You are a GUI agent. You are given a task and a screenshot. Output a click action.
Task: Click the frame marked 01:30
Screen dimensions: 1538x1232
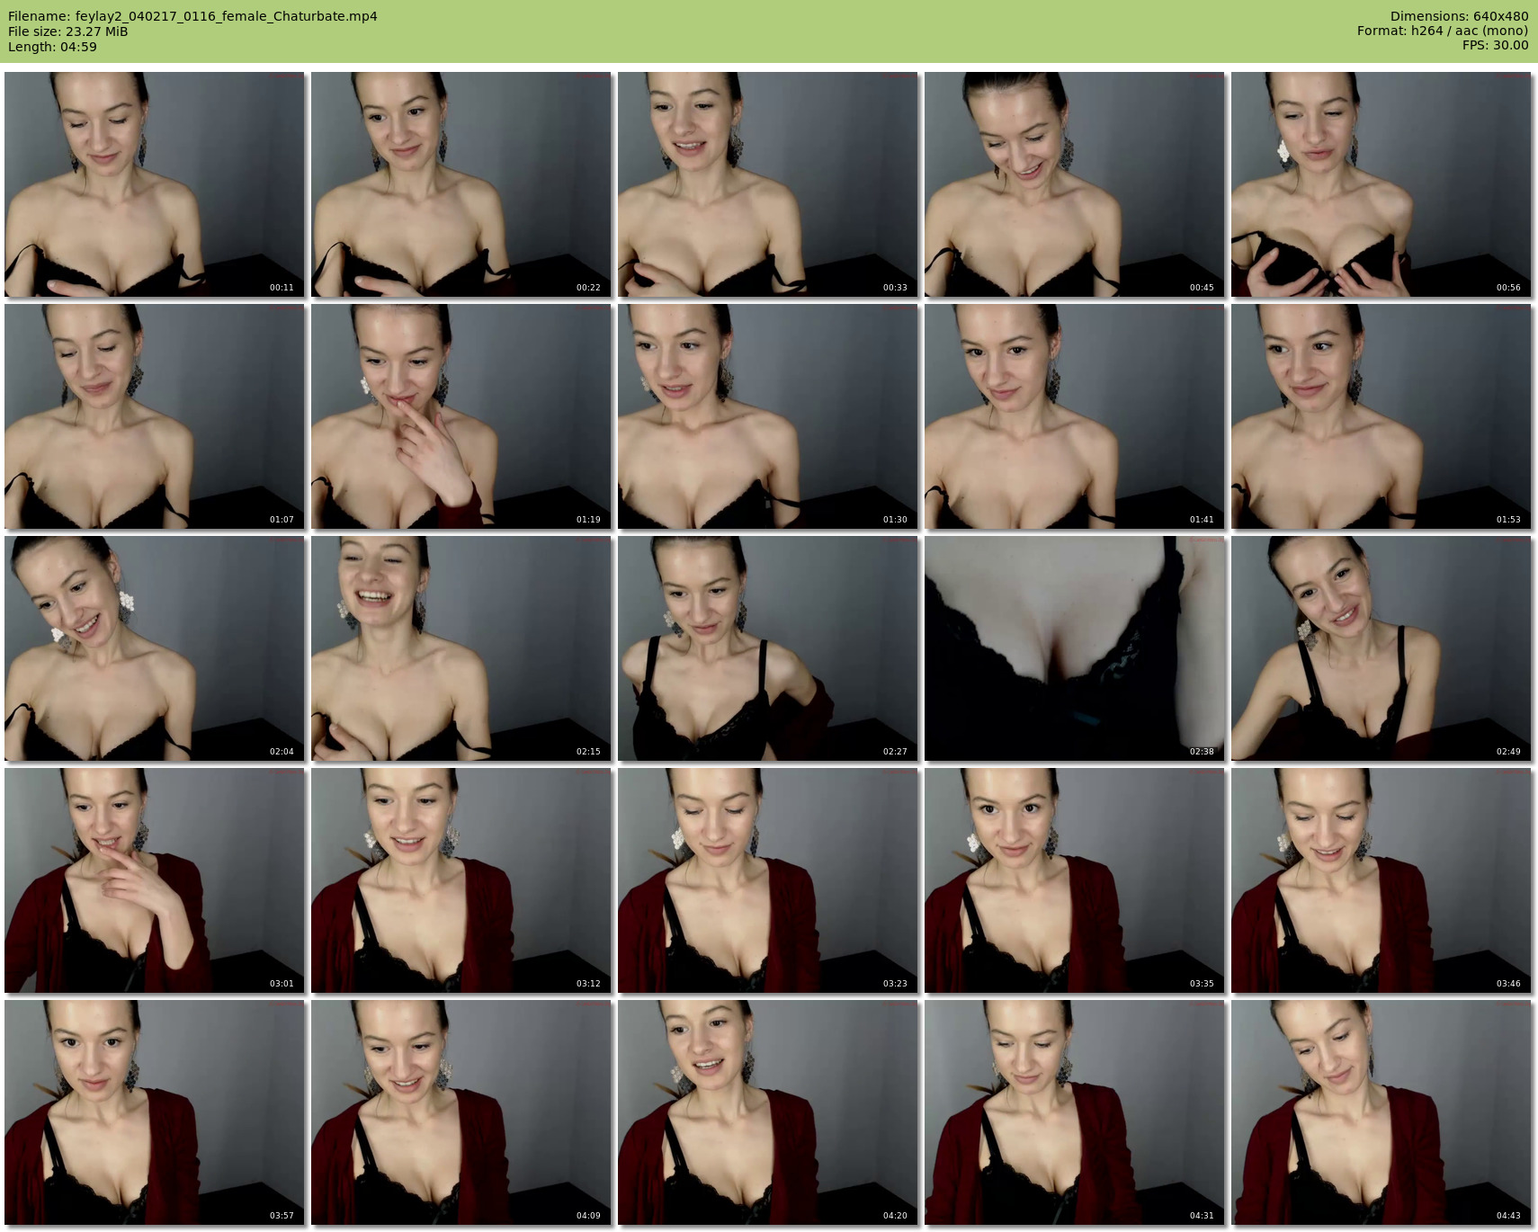pyautogui.click(x=768, y=416)
